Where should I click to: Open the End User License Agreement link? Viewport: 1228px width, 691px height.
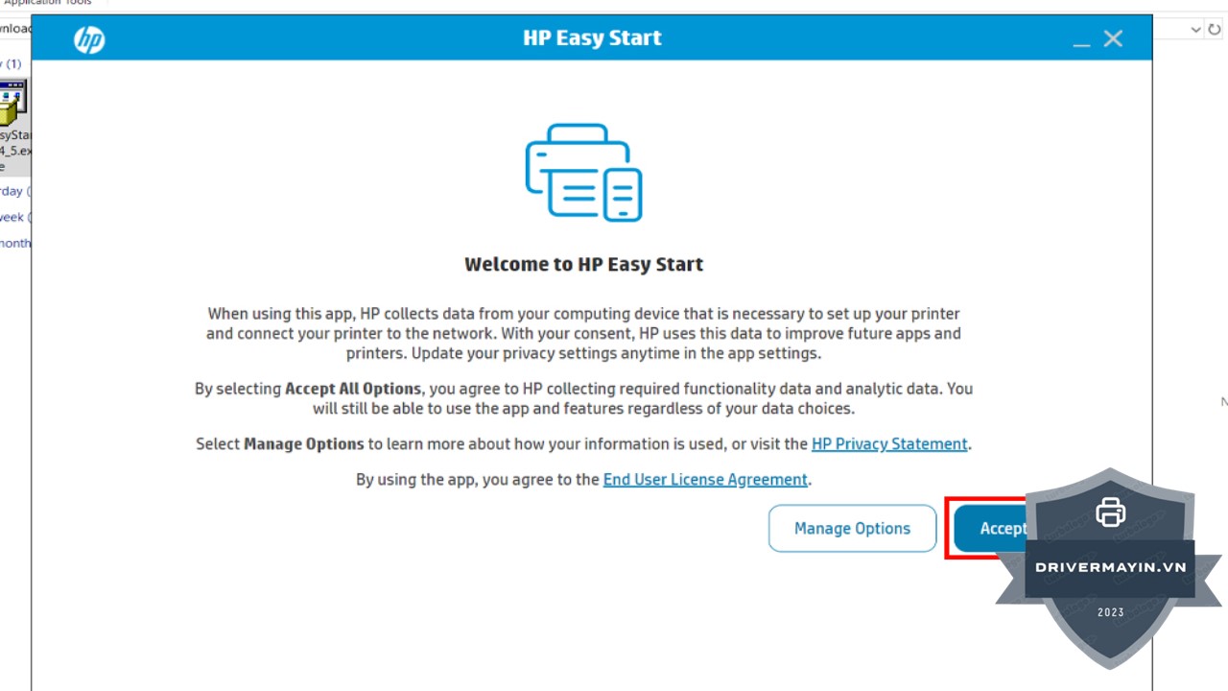(705, 480)
